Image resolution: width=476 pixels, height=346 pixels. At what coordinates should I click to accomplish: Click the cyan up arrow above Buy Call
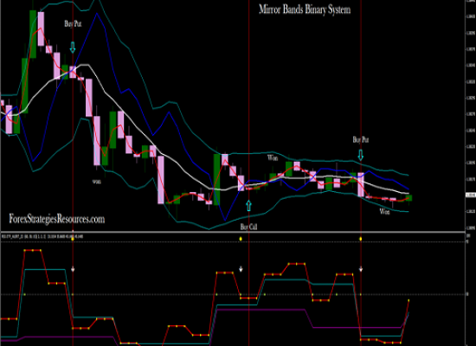tap(249, 206)
